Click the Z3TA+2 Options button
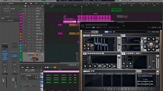 click(x=157, y=32)
